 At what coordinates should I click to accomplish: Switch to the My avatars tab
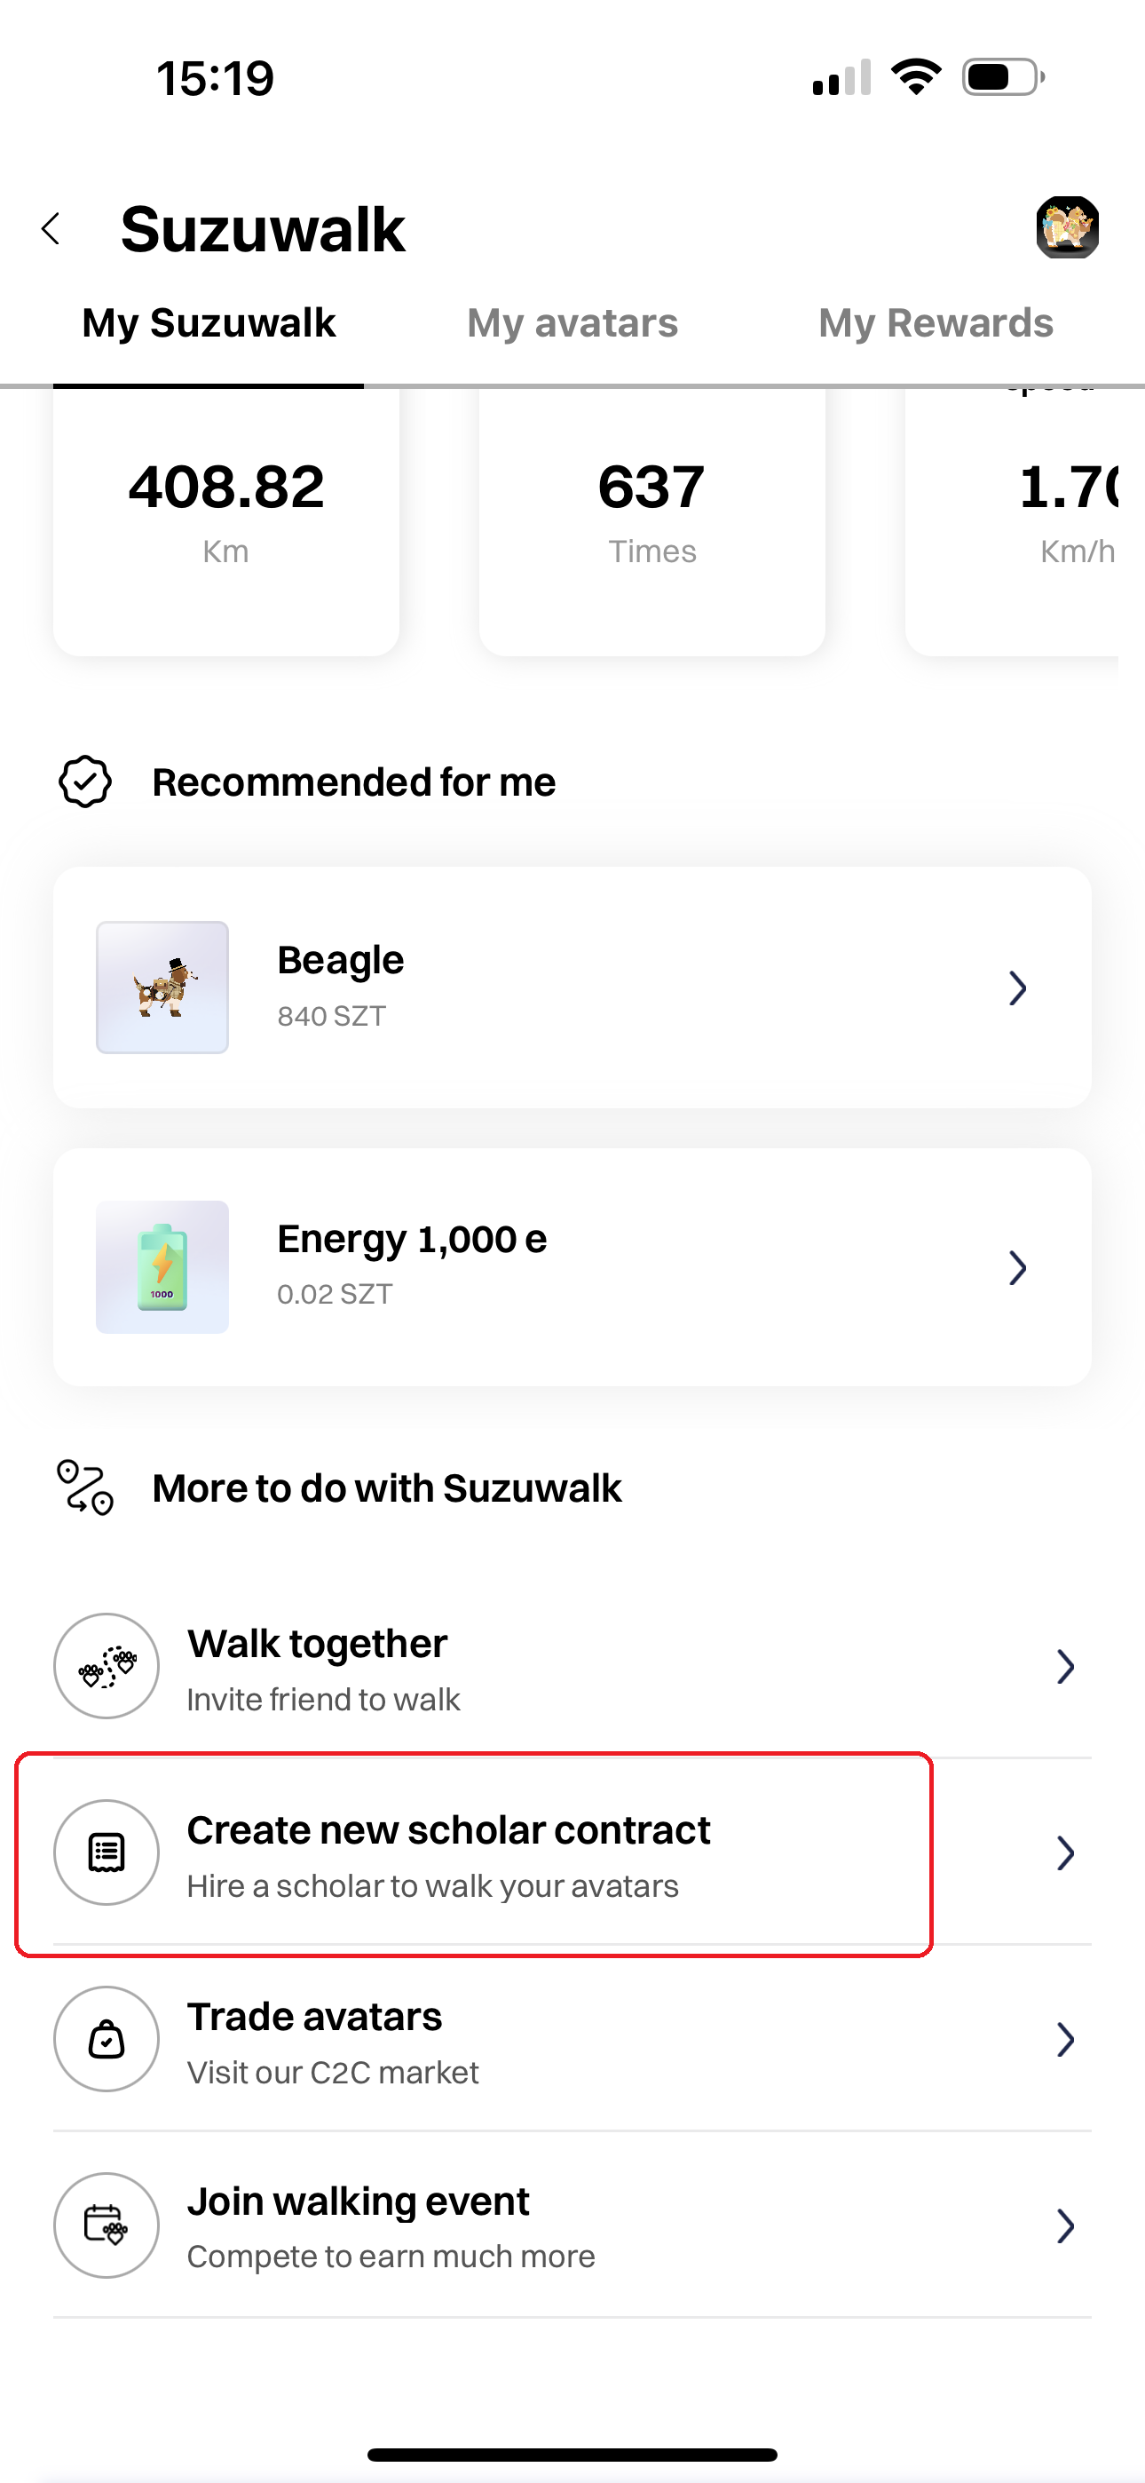572,324
